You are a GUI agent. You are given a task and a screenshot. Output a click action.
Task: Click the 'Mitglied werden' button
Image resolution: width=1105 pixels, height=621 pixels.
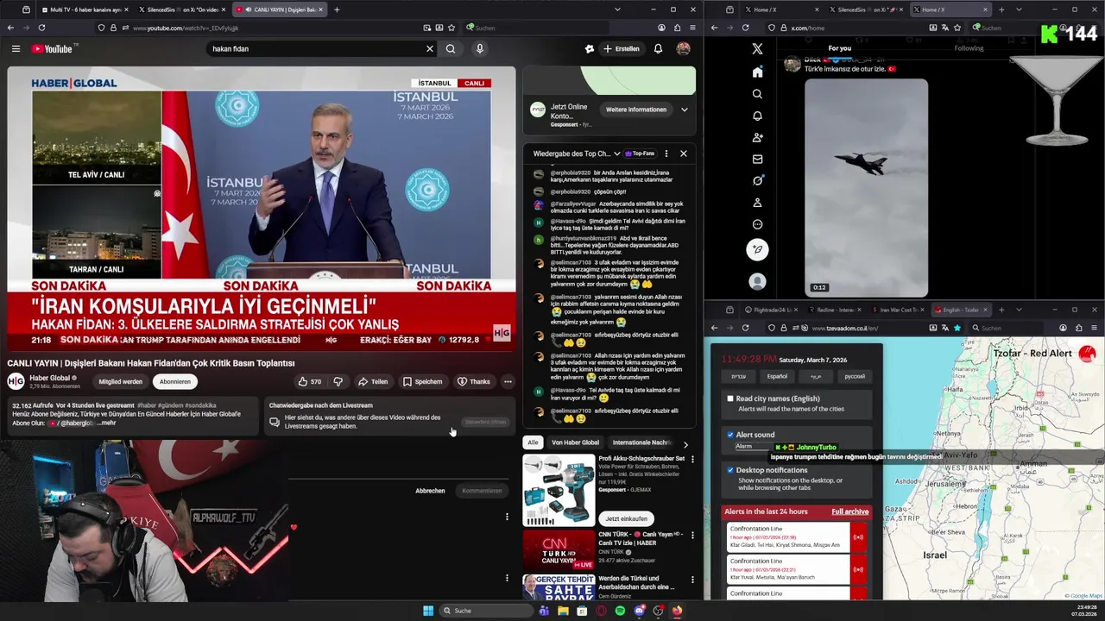tap(120, 381)
